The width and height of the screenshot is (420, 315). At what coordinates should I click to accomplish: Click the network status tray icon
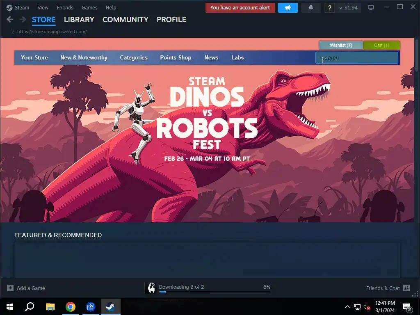point(357,307)
